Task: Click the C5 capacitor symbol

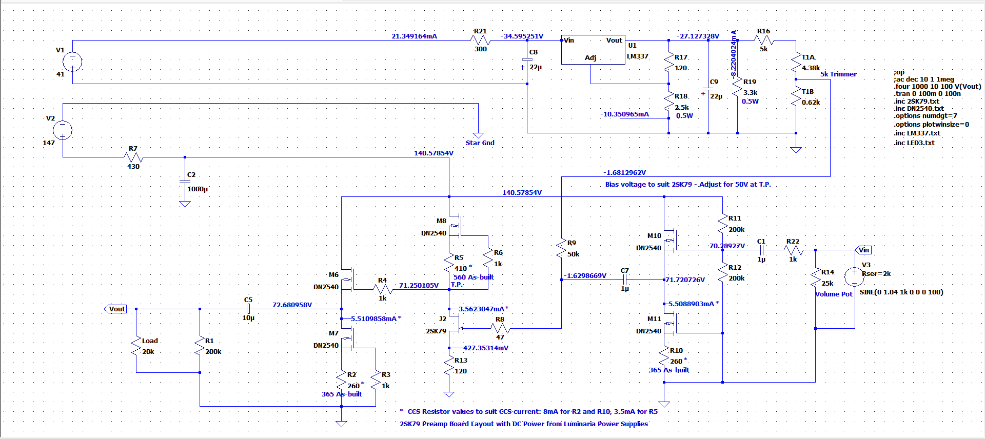Action: 248,309
